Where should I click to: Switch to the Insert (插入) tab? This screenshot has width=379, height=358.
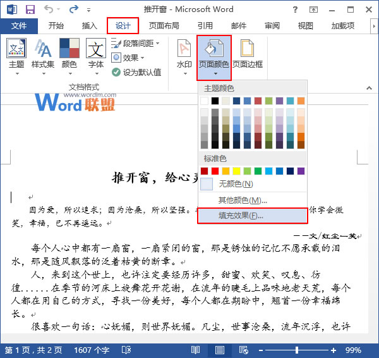click(89, 26)
